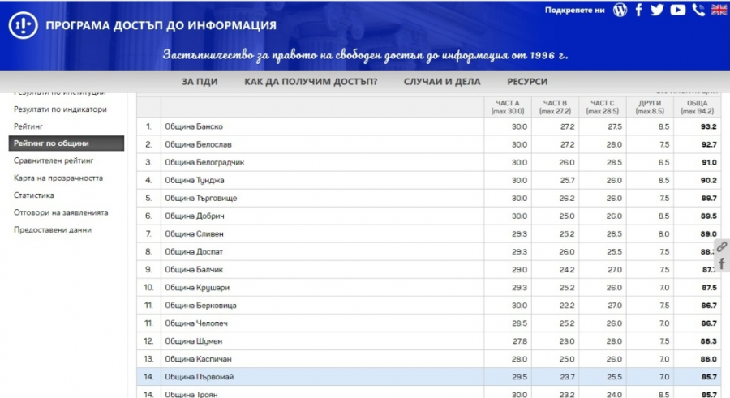
Task: Open КАК ДА ПОЛУЧИМ ДОСТЪП? menu
Action: (x=311, y=81)
